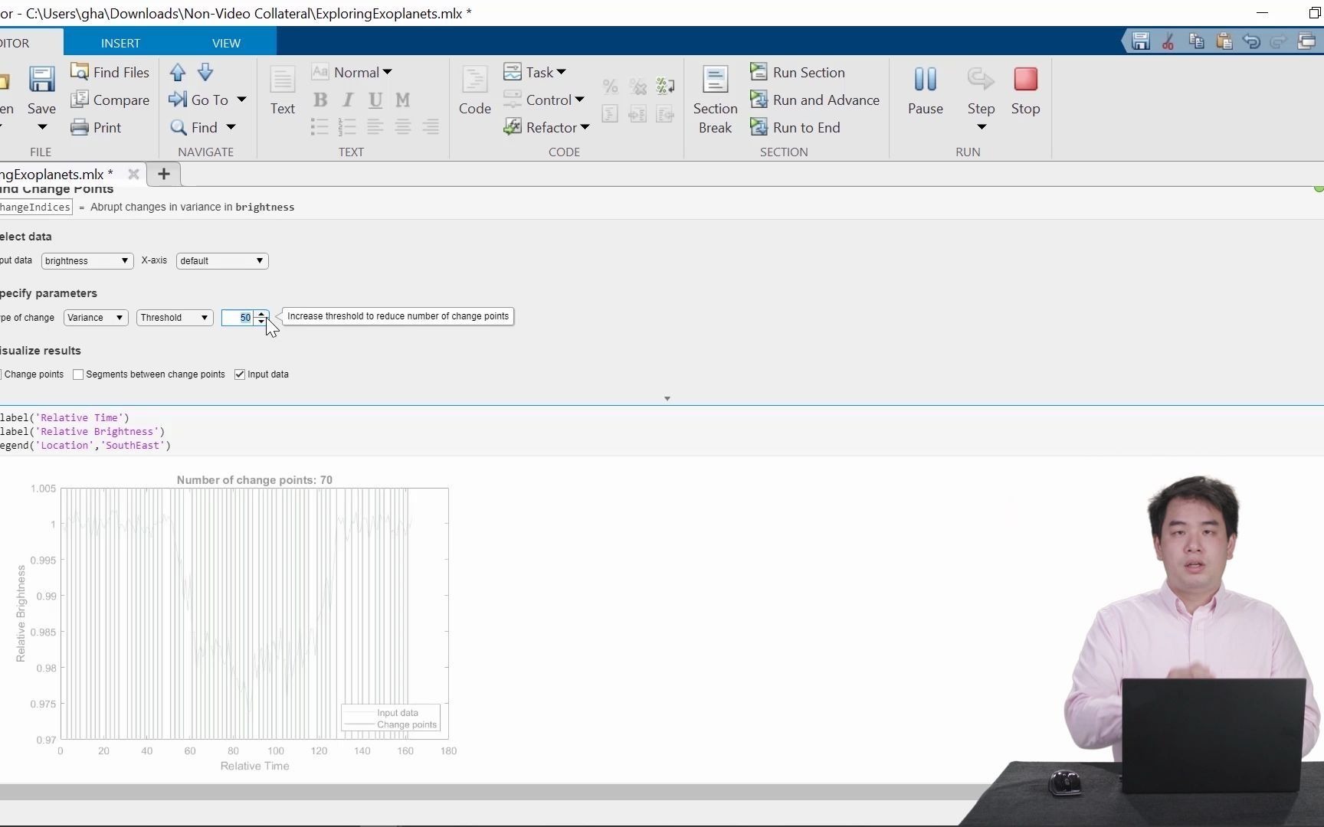Viewport: 1324px width, 827px height.
Task: Enable the Change points checkbox
Action: click(x=2, y=374)
